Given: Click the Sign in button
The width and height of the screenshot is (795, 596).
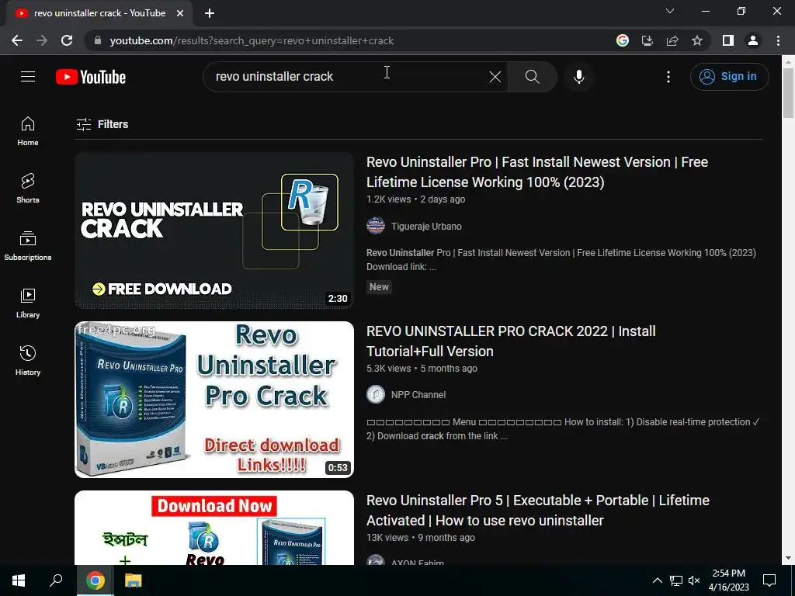Looking at the screenshot, I should 730,77.
